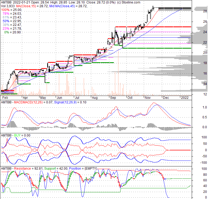Click the 'Signal(12,26,9) = 0.10' indicator label
Image resolution: width=208 pixels, height=199 pixels.
[x=70, y=102]
